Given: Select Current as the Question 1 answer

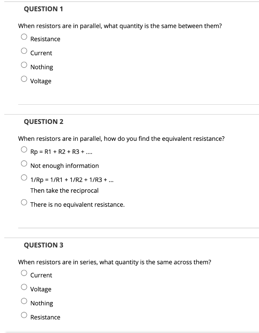Looking at the screenshot, I should click(x=24, y=51).
